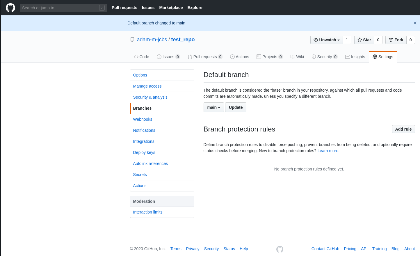Open Integrations settings

[x=162, y=141]
